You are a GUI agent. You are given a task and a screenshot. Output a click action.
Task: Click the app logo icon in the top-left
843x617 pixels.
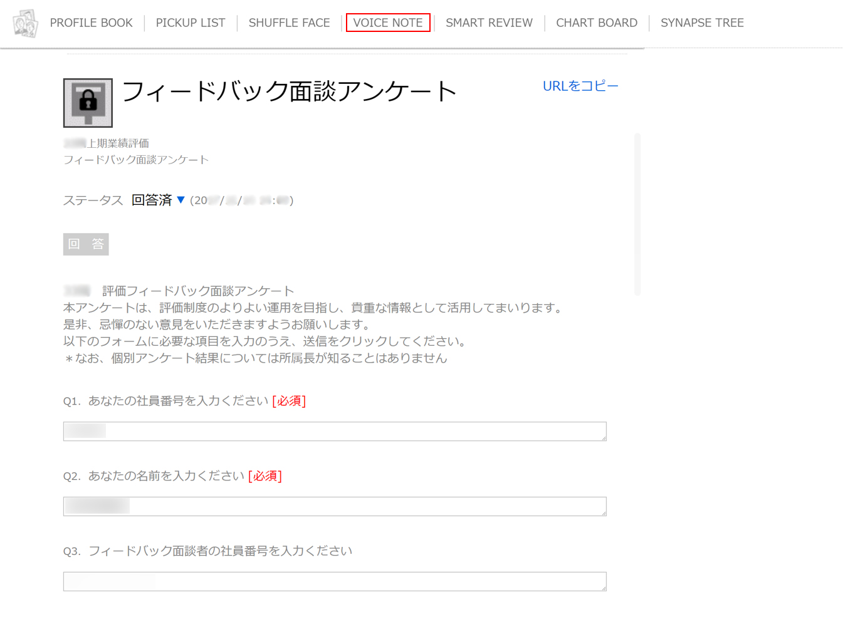tap(25, 23)
